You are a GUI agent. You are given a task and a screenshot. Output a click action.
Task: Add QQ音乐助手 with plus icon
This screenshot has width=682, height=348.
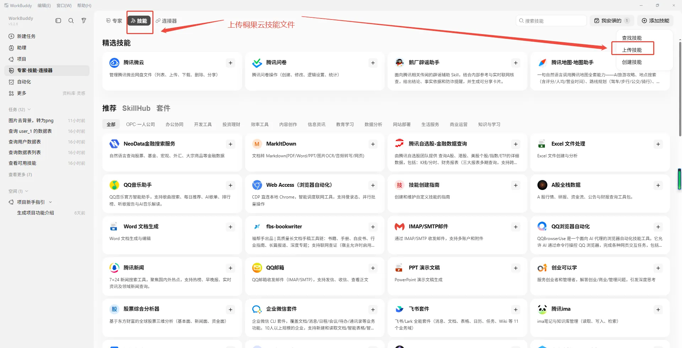[231, 185]
